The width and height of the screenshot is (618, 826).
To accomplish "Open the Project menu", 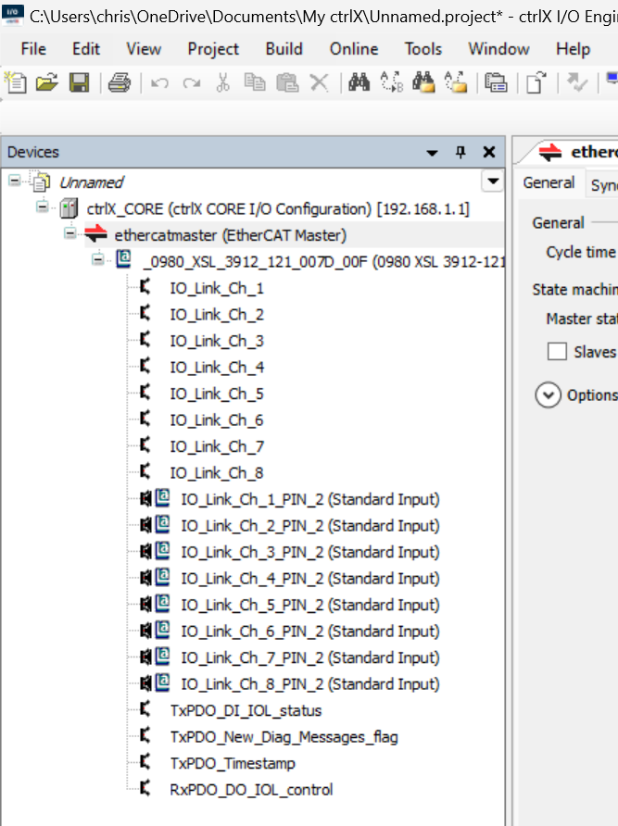I will (x=213, y=49).
